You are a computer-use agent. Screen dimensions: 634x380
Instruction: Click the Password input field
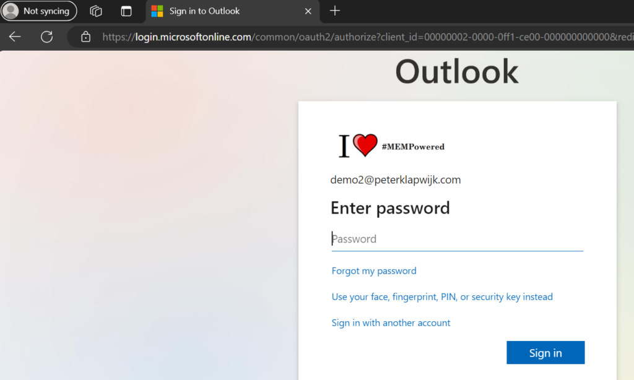(458, 239)
